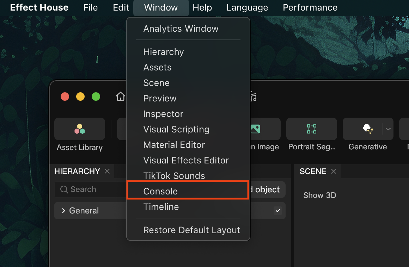Click the search magnifier in Hierarchy
The image size is (409, 267).
click(x=64, y=190)
